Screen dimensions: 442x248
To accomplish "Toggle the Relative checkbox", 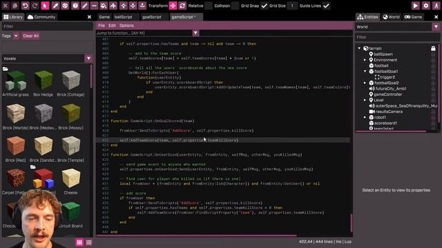I will pyautogui.click(x=209, y=6).
